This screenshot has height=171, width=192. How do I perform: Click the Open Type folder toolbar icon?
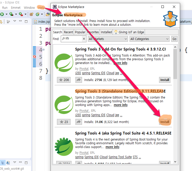pyautogui.click(x=48, y=14)
